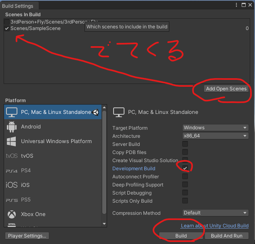The width and height of the screenshot is (255, 244).
Task: Click the Development Build label
Action: [134, 169]
